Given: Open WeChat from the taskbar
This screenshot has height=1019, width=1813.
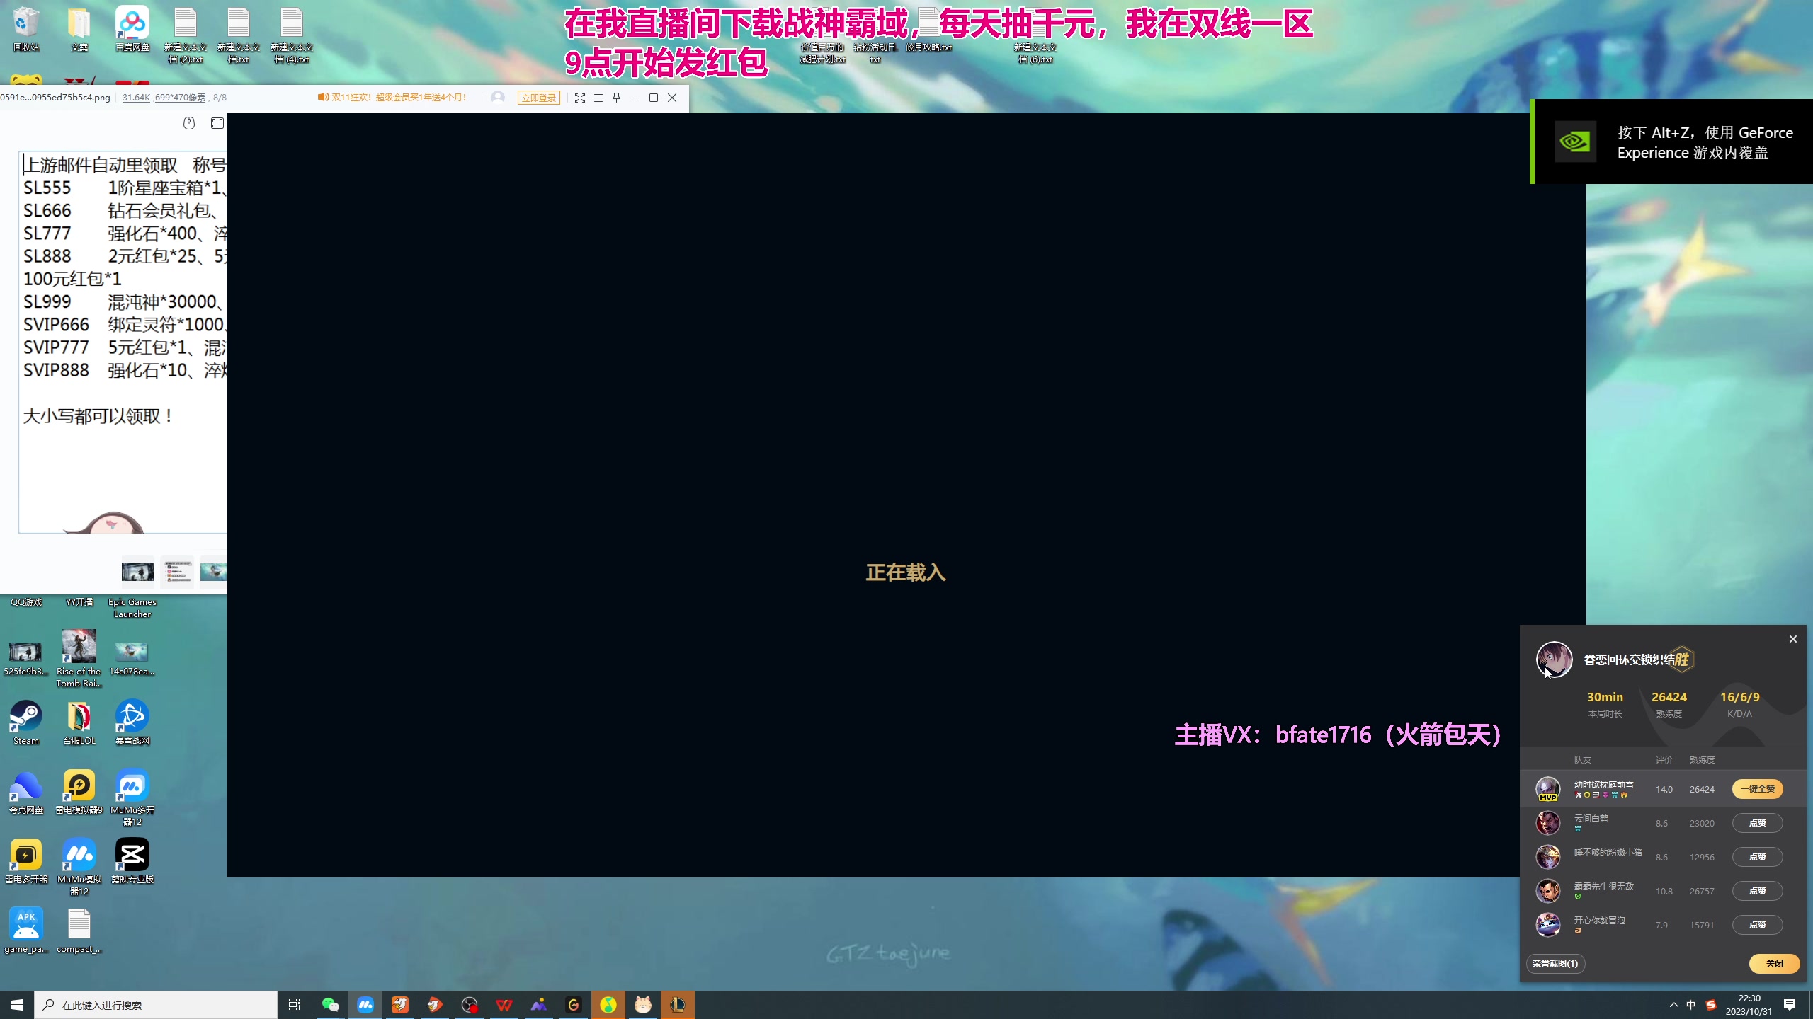Looking at the screenshot, I should point(329,1004).
